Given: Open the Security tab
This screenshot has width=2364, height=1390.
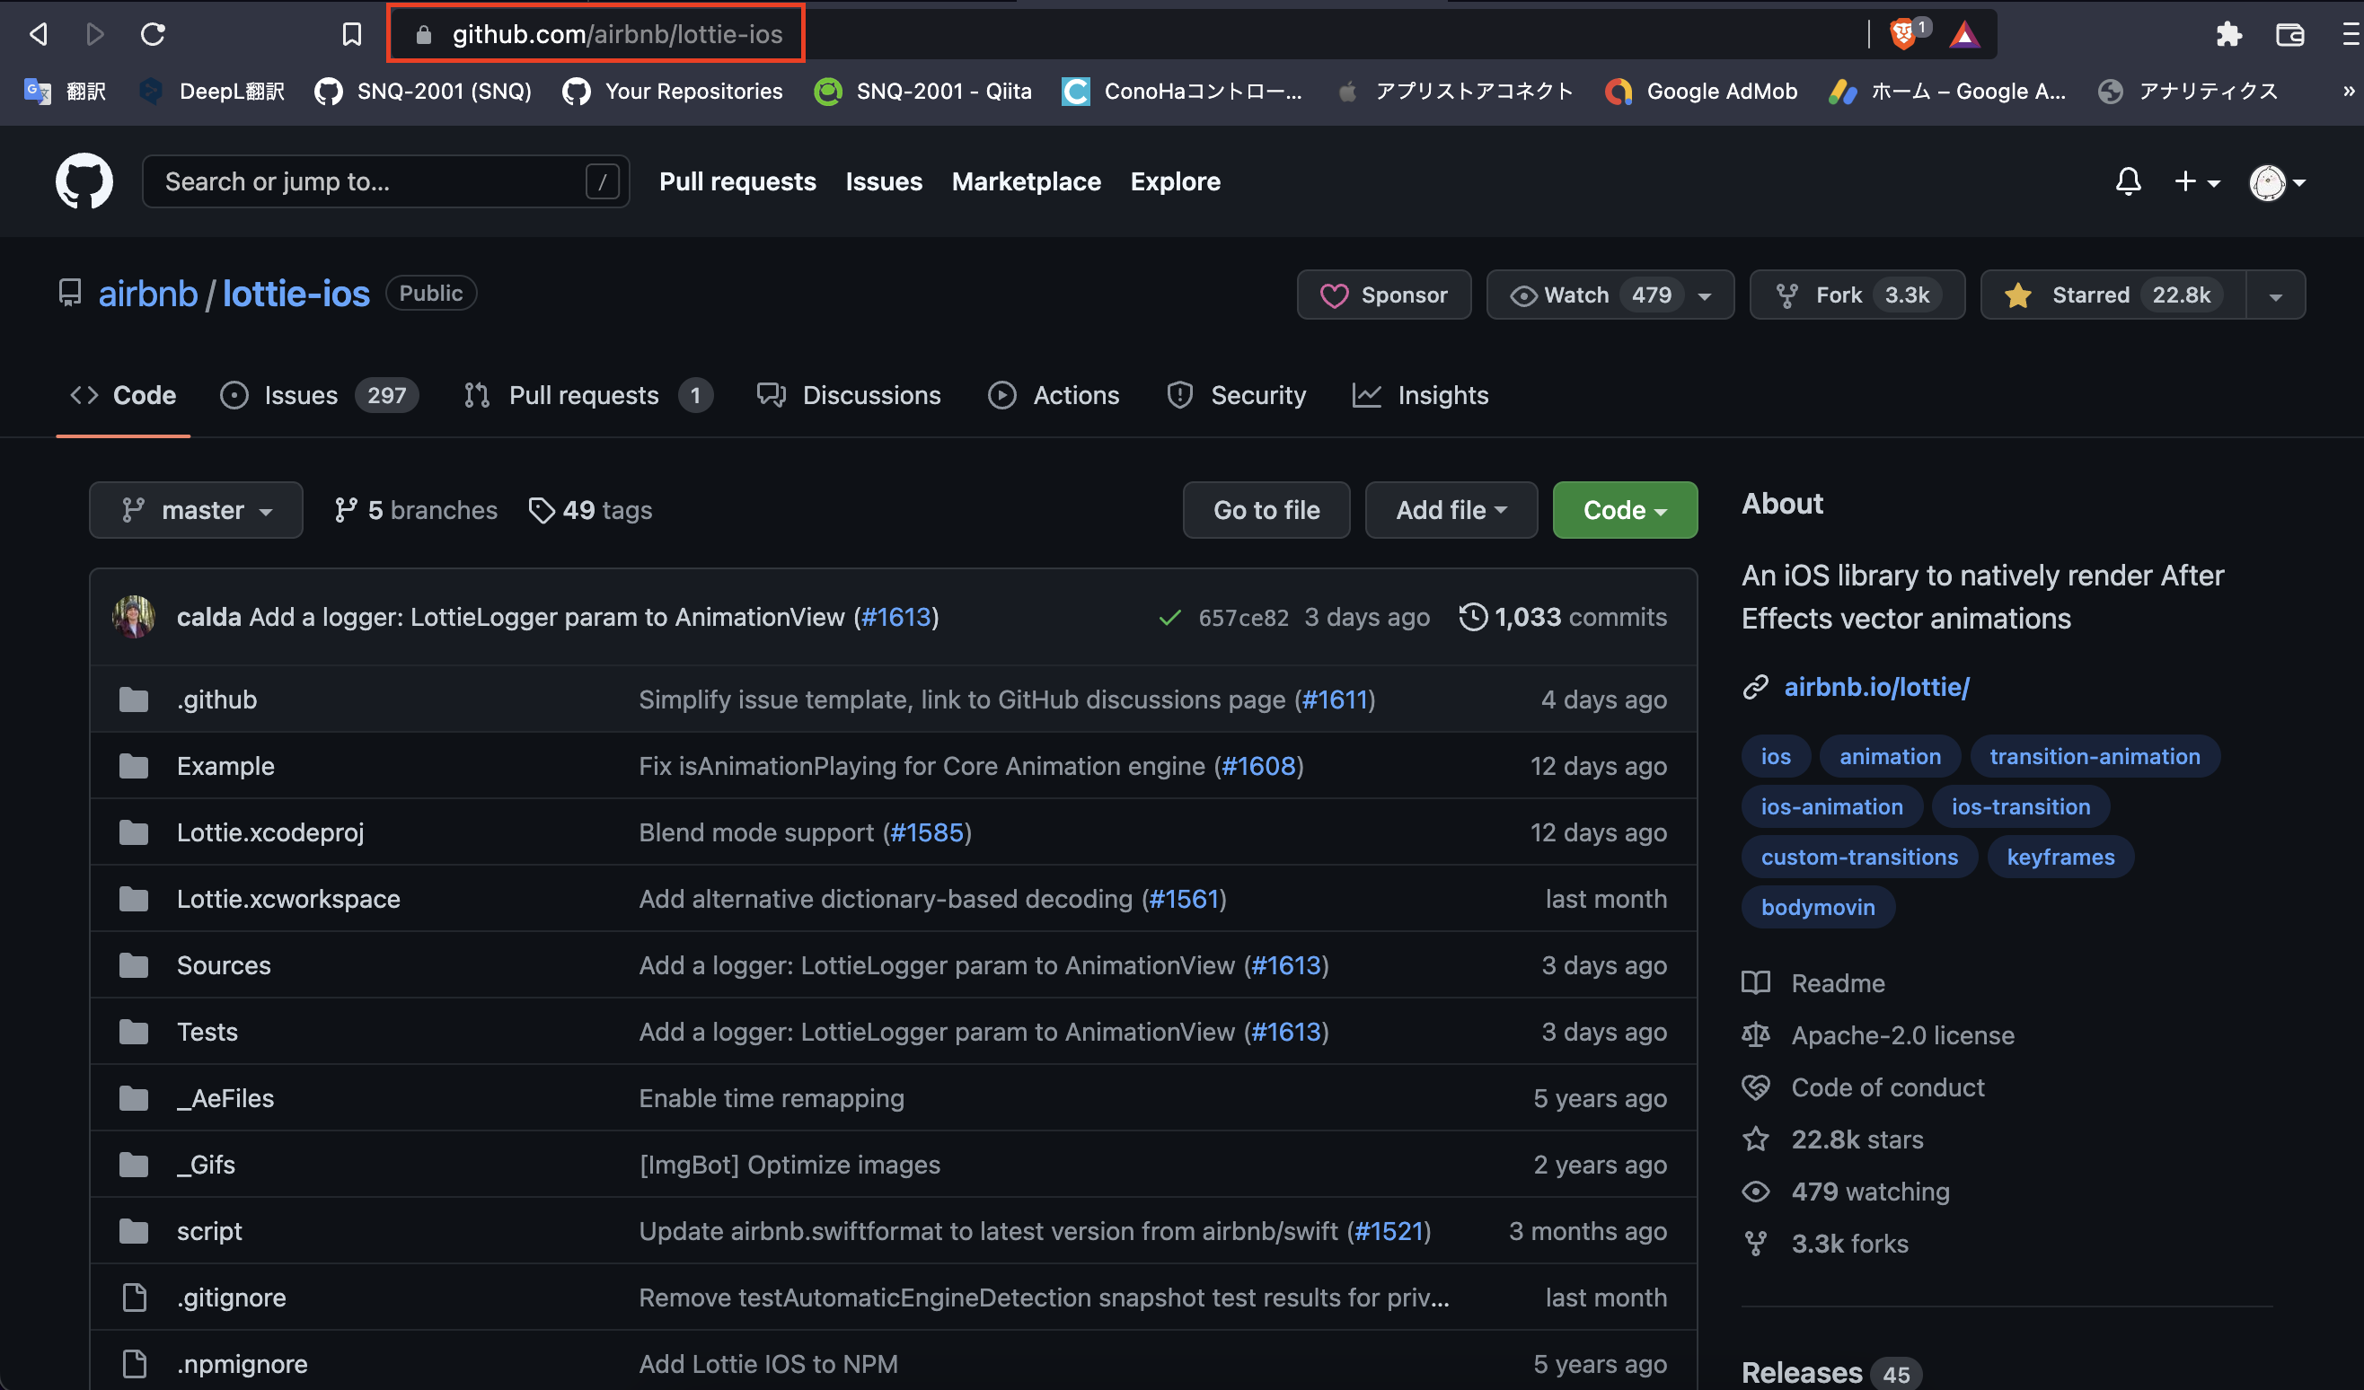Looking at the screenshot, I should point(1237,395).
